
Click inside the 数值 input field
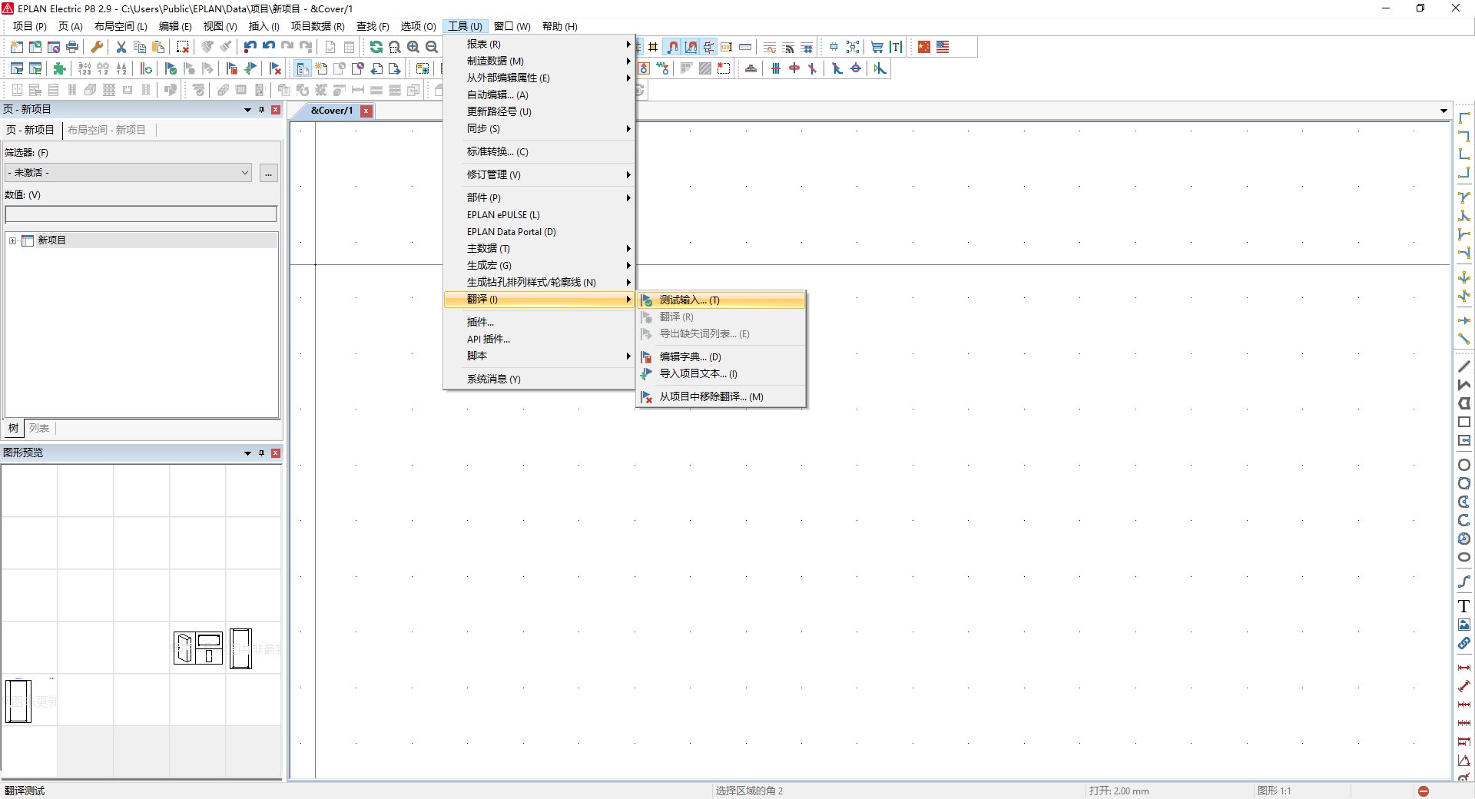tap(141, 214)
